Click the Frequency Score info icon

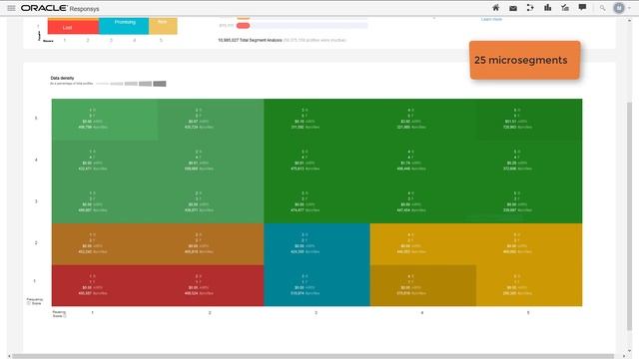(29, 303)
